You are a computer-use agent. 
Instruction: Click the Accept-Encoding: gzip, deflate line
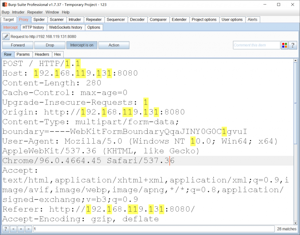tap(81, 219)
